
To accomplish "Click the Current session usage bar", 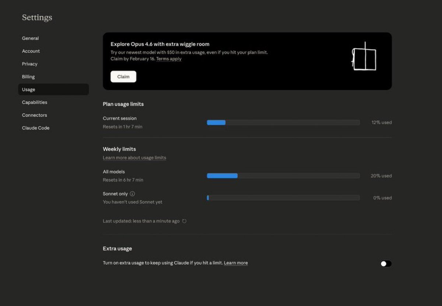I will (x=283, y=122).
